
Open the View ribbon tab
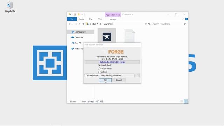tap(100, 19)
